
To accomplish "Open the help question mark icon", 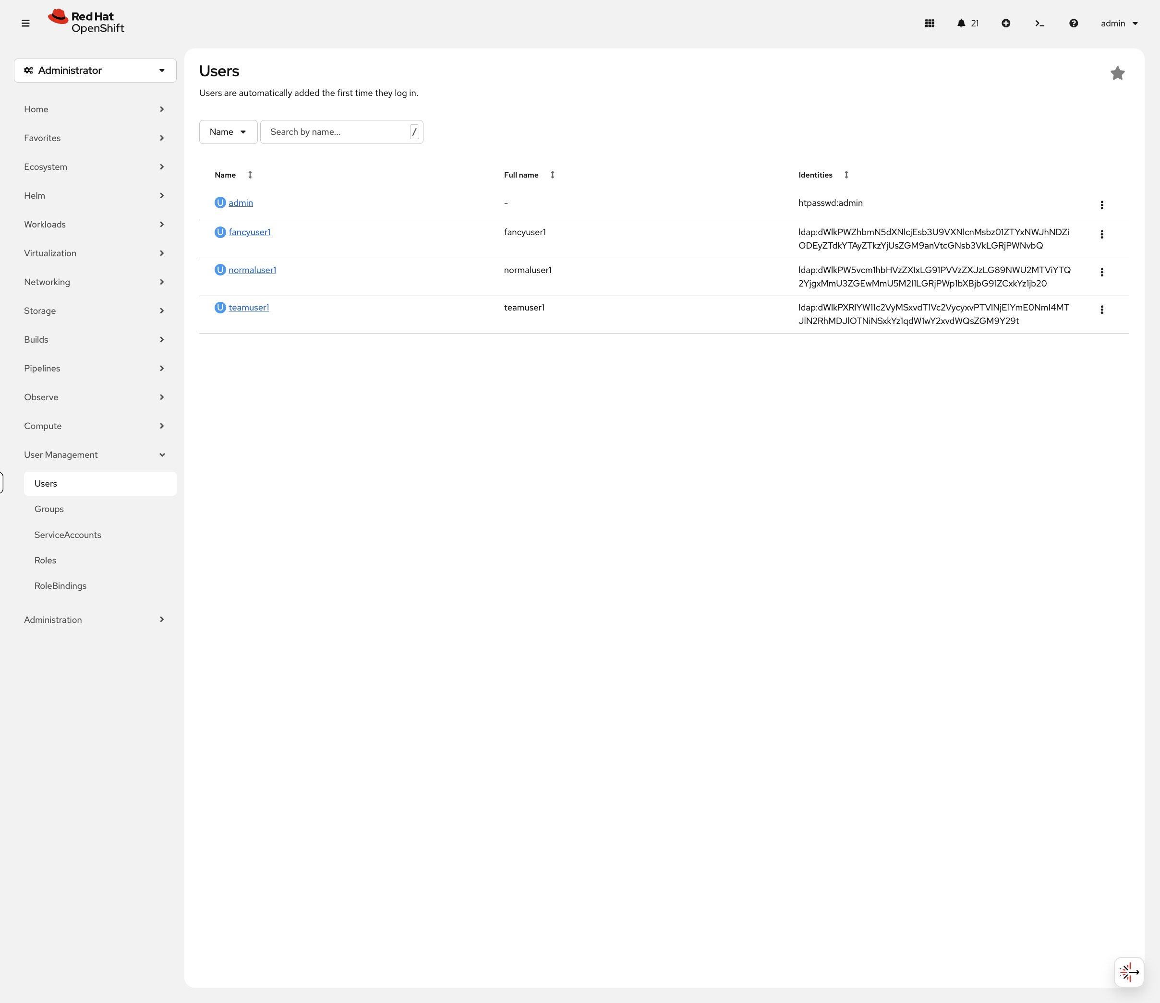I will 1073,23.
